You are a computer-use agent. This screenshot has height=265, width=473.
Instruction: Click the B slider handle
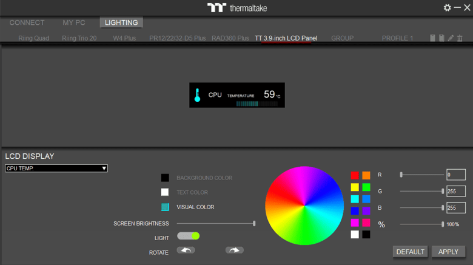point(443,207)
